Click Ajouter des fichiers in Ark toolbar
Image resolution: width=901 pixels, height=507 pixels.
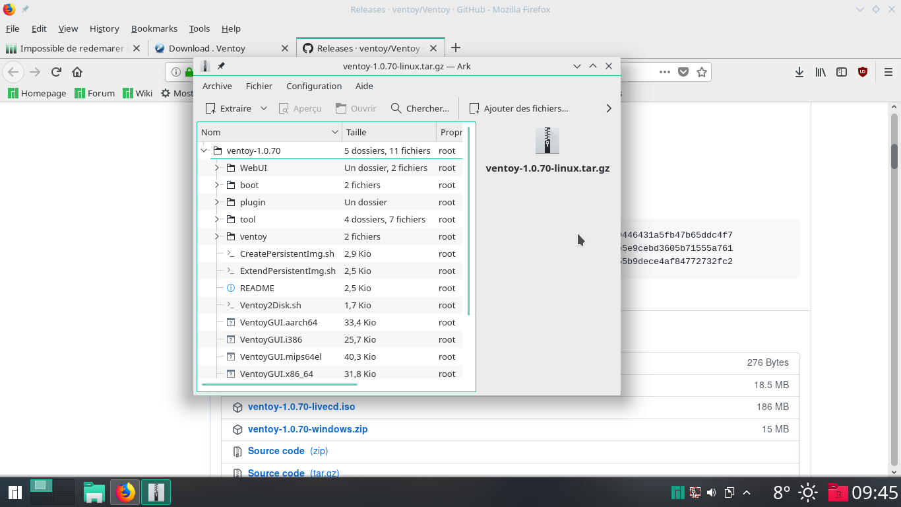coord(519,108)
